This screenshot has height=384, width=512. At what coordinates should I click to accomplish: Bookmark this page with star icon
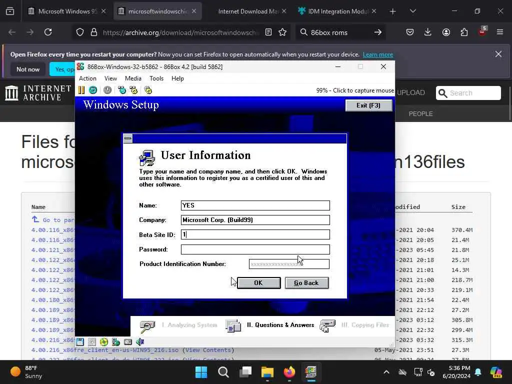[282, 32]
